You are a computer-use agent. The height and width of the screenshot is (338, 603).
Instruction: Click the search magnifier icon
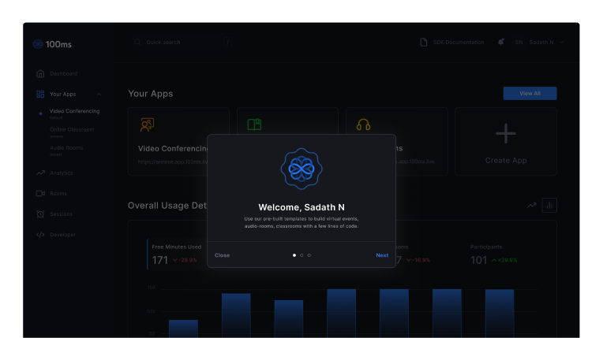click(x=137, y=43)
